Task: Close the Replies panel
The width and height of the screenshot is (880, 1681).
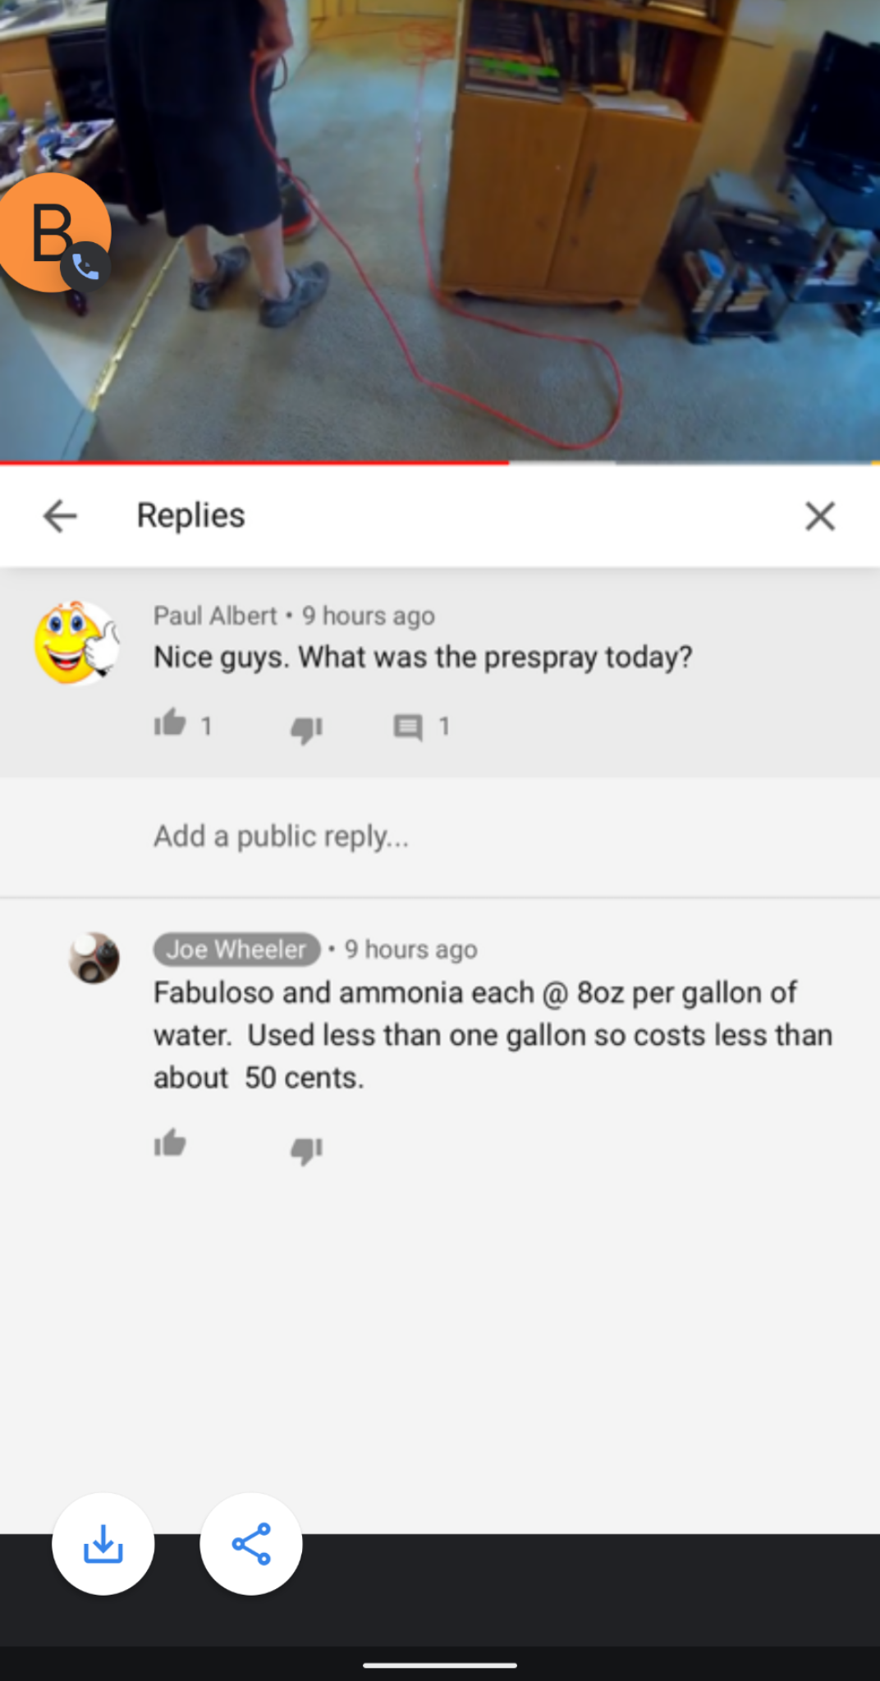Action: point(819,516)
